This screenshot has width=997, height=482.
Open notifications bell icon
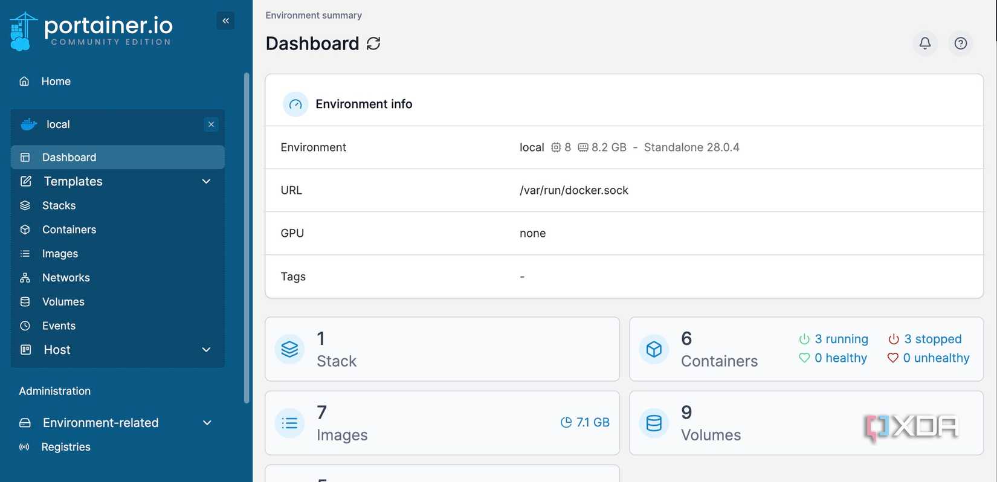pos(925,43)
